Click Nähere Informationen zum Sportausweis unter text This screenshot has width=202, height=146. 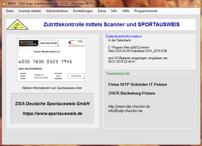(52, 88)
